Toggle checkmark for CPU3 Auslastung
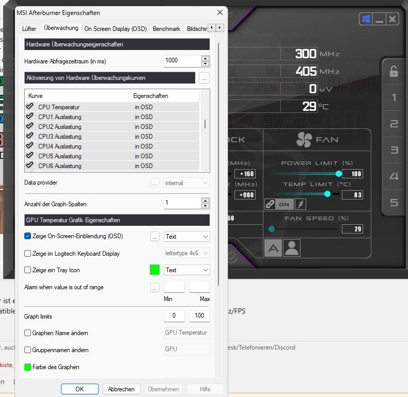 click(x=29, y=136)
